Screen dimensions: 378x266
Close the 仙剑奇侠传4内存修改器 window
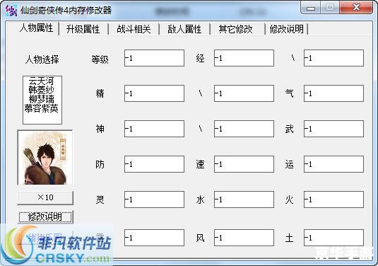coord(356,8)
